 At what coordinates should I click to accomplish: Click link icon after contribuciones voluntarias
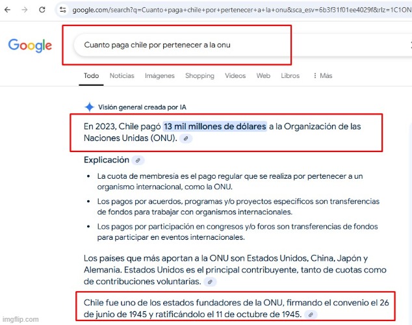pos(210,282)
